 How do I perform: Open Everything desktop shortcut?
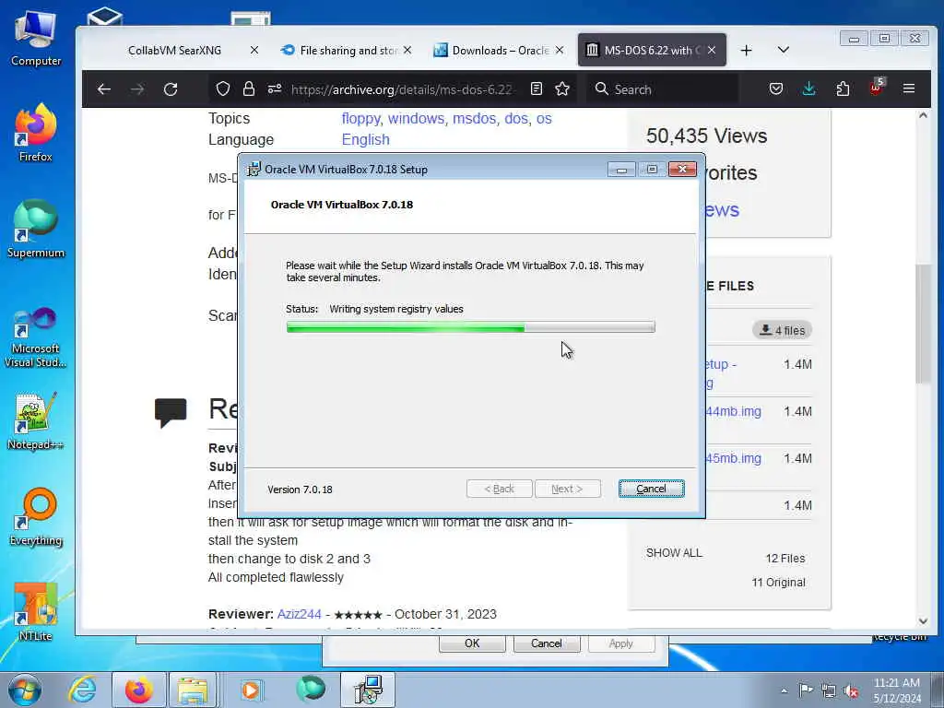(x=36, y=518)
